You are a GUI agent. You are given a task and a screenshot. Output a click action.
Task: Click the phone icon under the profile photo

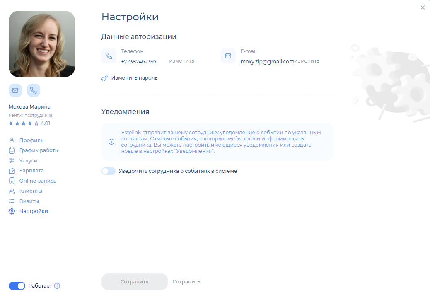(x=34, y=90)
